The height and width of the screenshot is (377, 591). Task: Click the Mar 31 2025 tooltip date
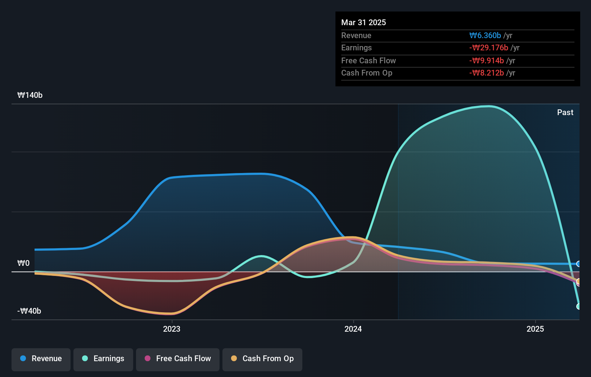tap(364, 22)
